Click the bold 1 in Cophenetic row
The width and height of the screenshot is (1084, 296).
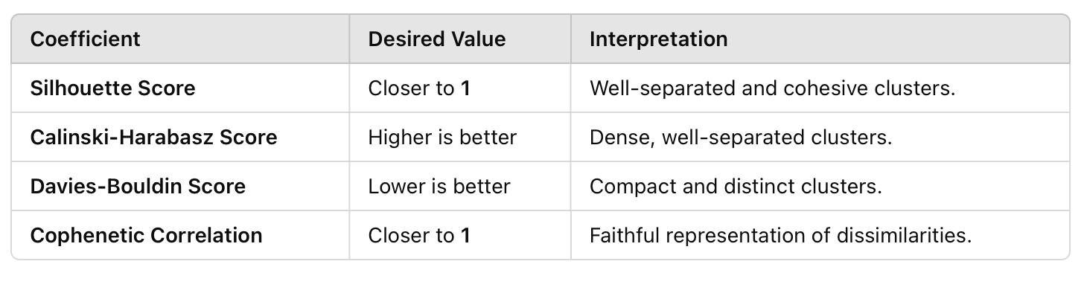[x=465, y=235]
